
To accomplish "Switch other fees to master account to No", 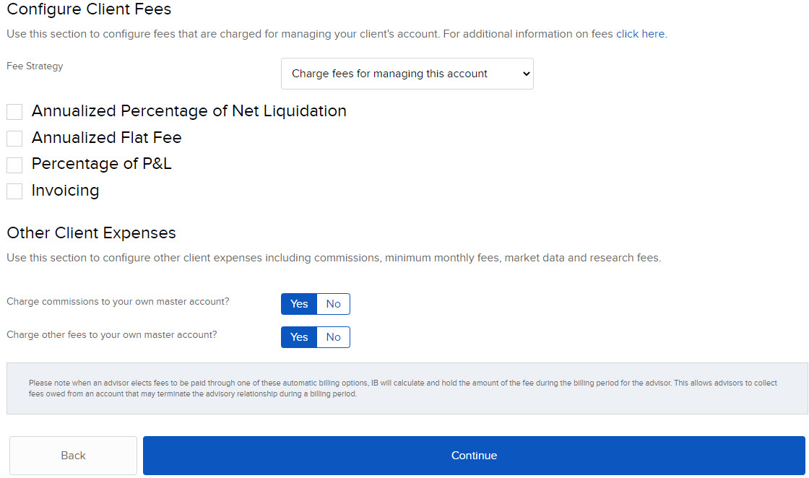I will click(333, 337).
